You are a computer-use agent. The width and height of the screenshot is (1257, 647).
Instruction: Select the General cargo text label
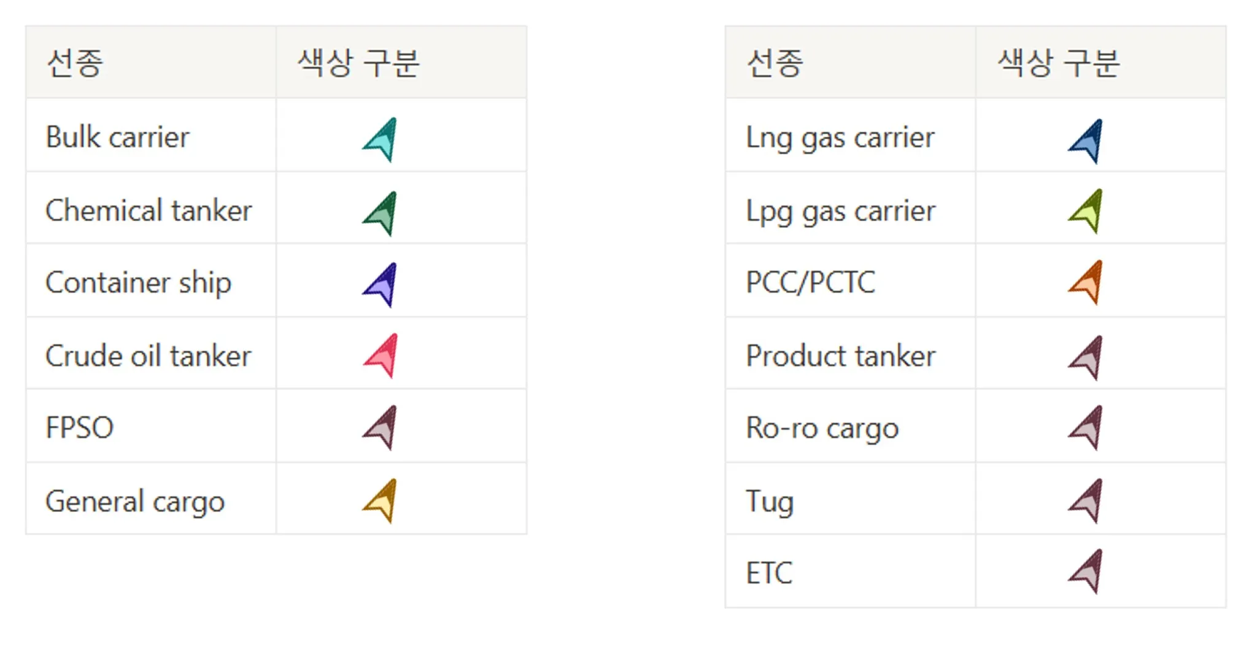click(x=135, y=502)
